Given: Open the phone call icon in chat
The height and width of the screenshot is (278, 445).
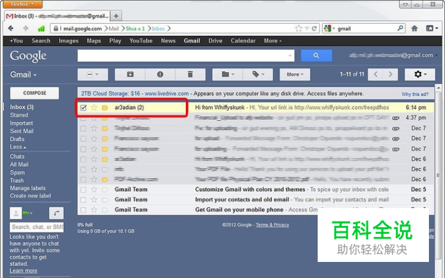Looking at the screenshot, I should (56, 213).
